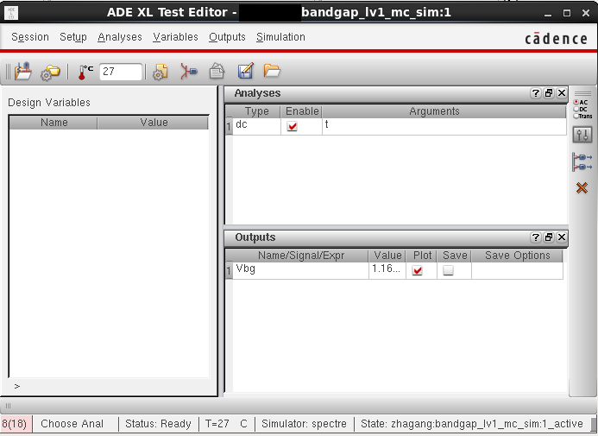The height and width of the screenshot is (436, 598).
Task: Click the dc analysis Arguments cell 't'
Action: tap(444, 126)
